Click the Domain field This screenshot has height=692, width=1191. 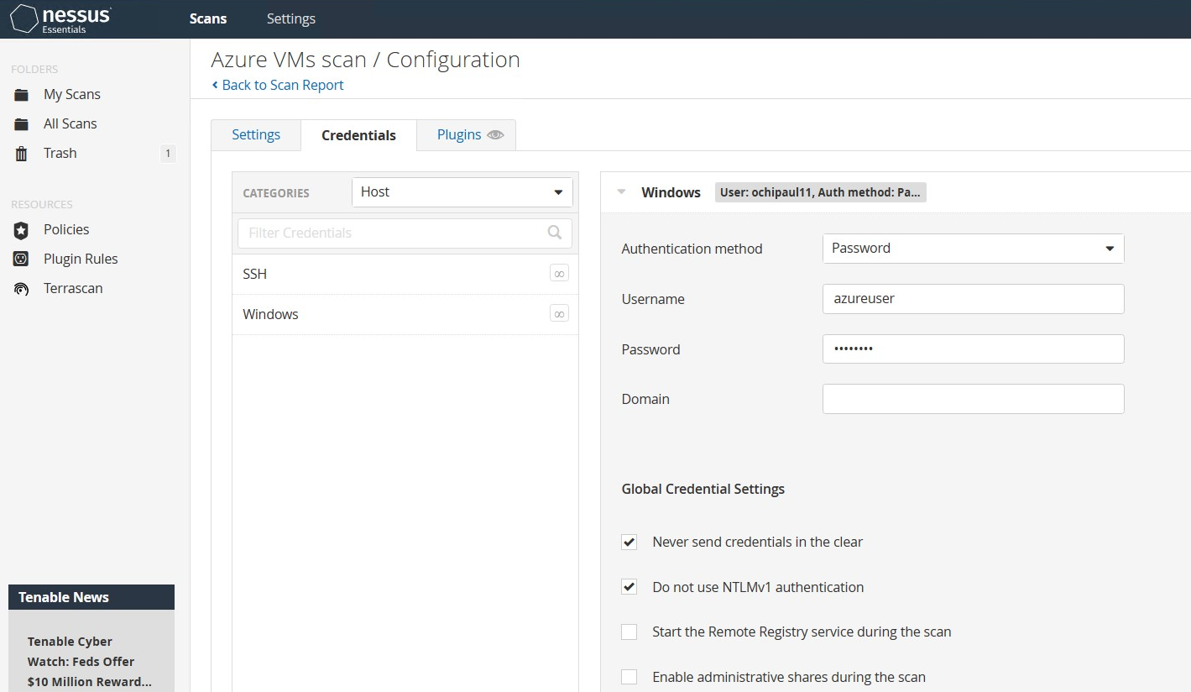[x=974, y=399]
